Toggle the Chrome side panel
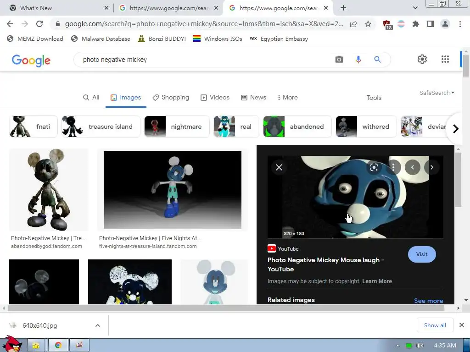470x352 pixels. tap(431, 24)
